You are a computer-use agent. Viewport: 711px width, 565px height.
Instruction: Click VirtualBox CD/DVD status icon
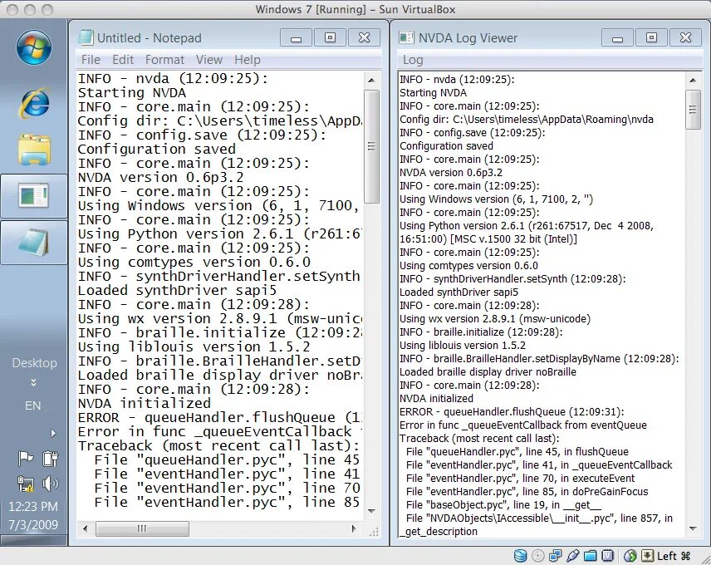537,556
